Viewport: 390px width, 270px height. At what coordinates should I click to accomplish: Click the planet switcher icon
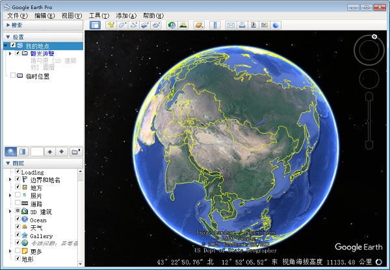[199, 25]
